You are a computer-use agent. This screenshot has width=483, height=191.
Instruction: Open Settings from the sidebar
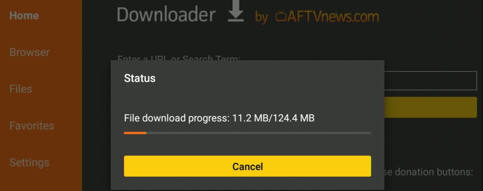pos(29,162)
